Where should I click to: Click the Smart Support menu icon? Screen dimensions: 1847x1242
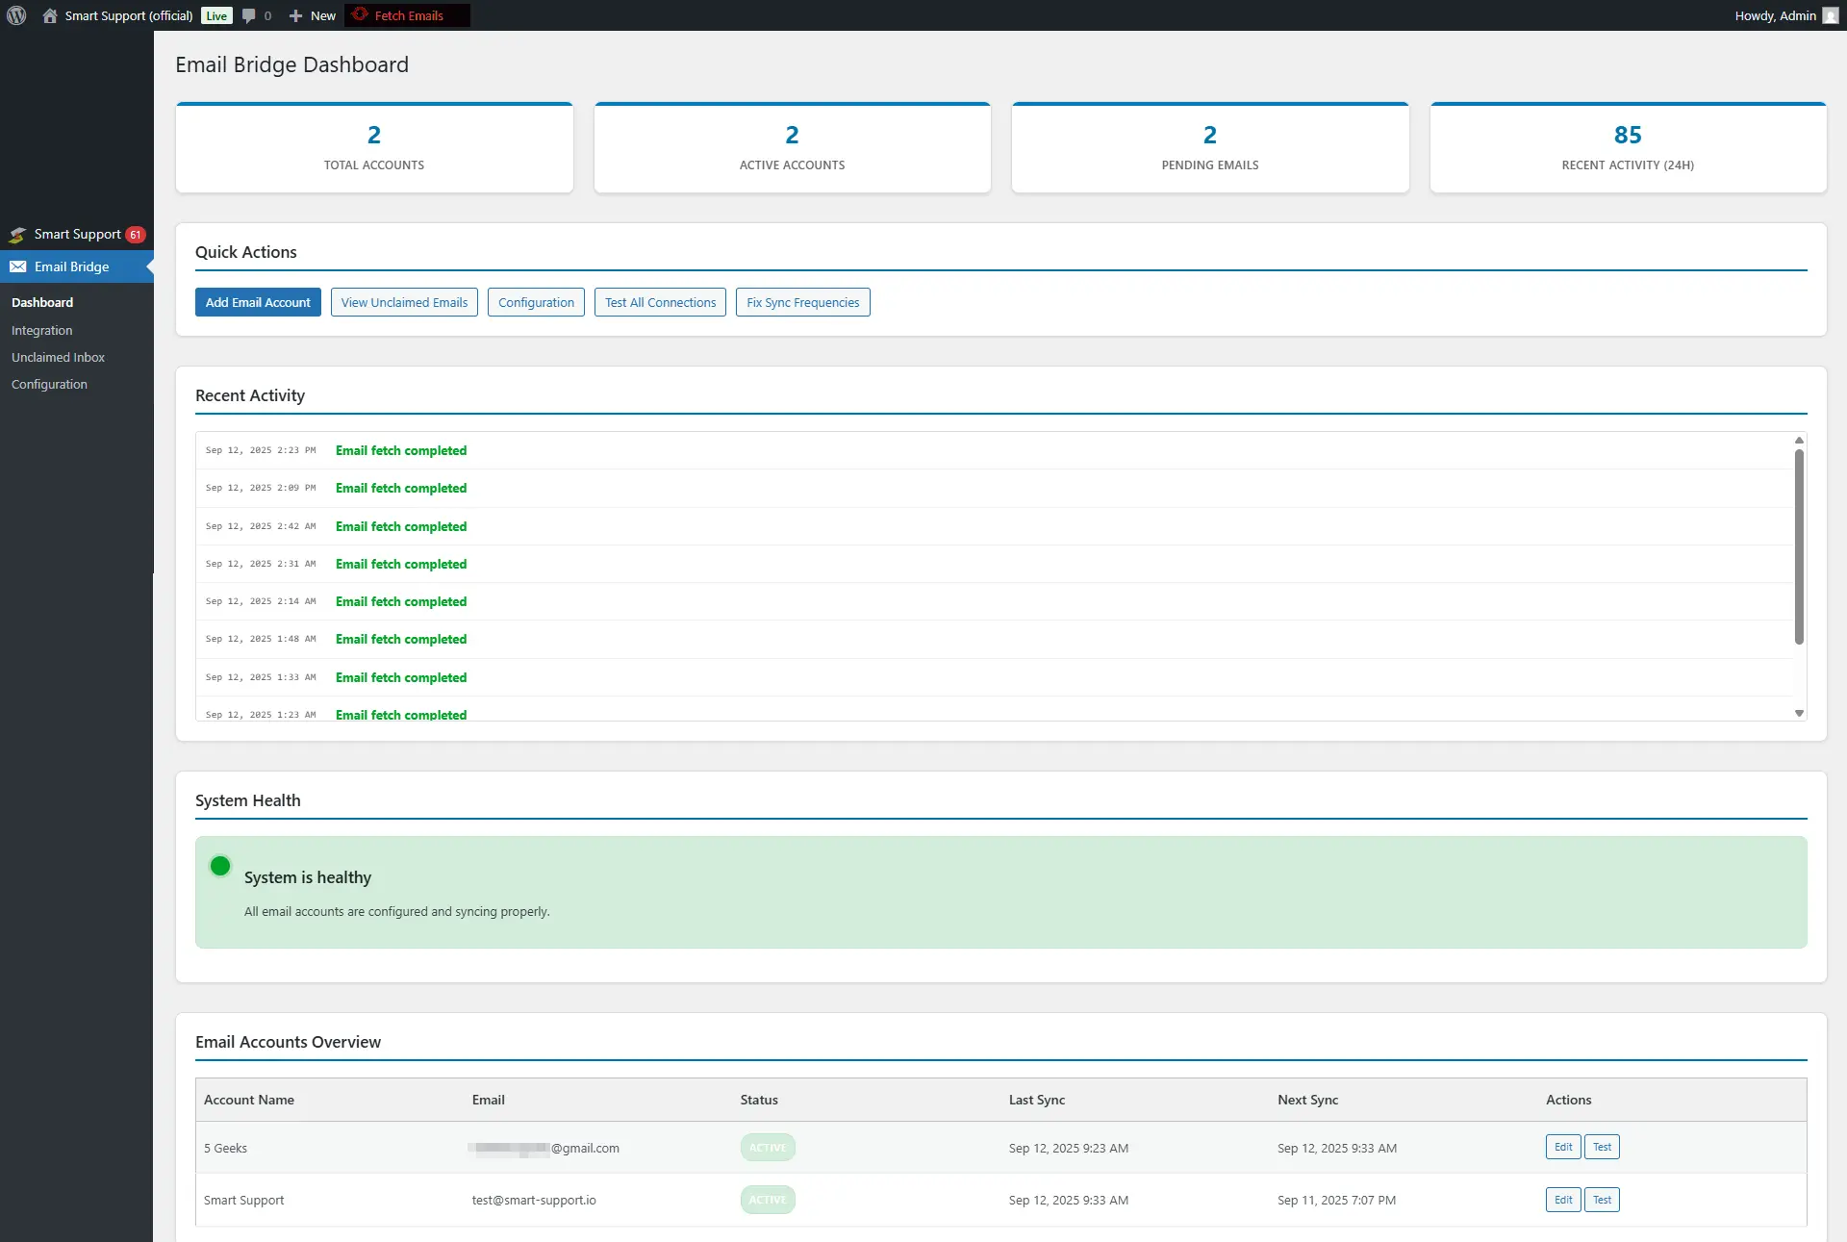click(17, 235)
